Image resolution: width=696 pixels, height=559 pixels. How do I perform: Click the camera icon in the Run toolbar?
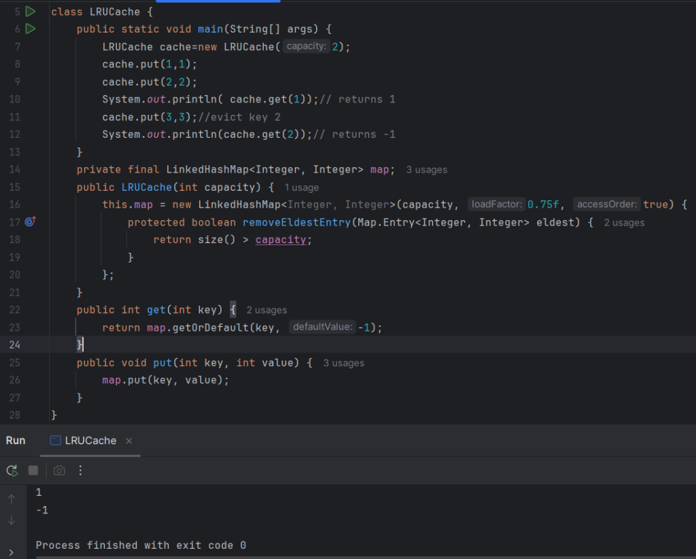(x=59, y=470)
